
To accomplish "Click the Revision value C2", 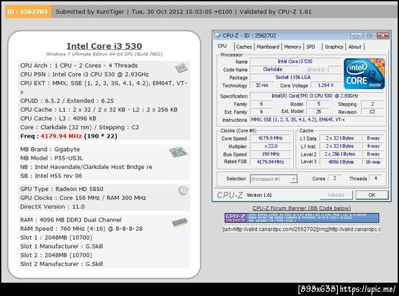I will pyautogui.click(x=372, y=112).
